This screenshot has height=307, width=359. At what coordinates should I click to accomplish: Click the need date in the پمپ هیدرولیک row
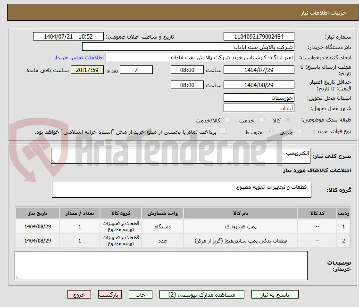click(x=38, y=226)
